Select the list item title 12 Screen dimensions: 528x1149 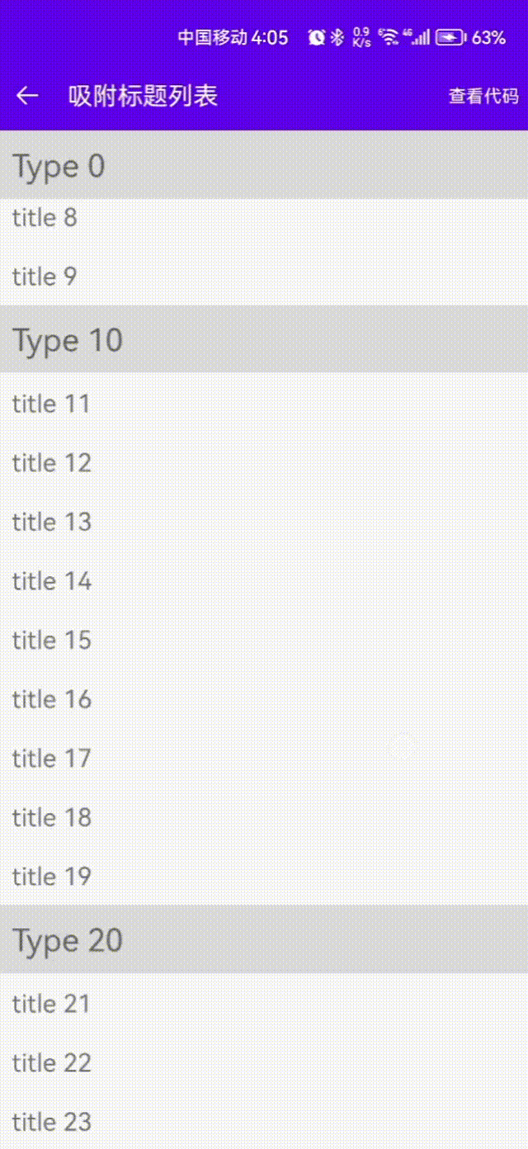coord(52,462)
